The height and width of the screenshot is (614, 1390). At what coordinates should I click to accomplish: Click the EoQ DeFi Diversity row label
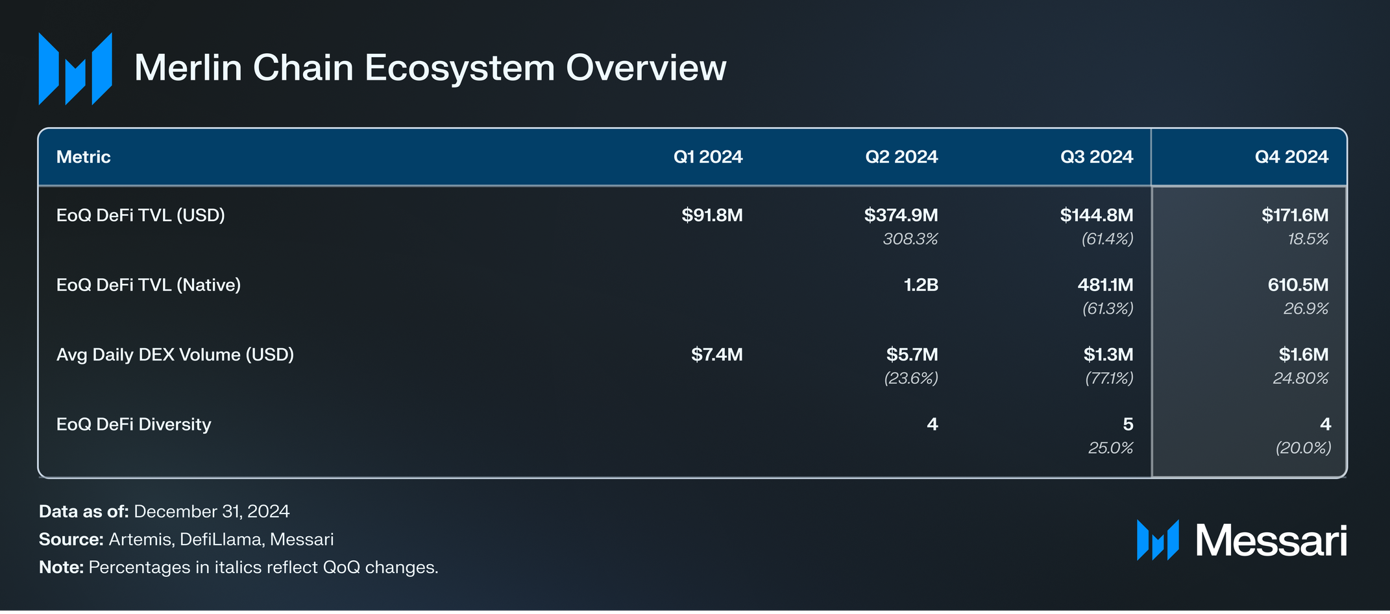pos(134,425)
